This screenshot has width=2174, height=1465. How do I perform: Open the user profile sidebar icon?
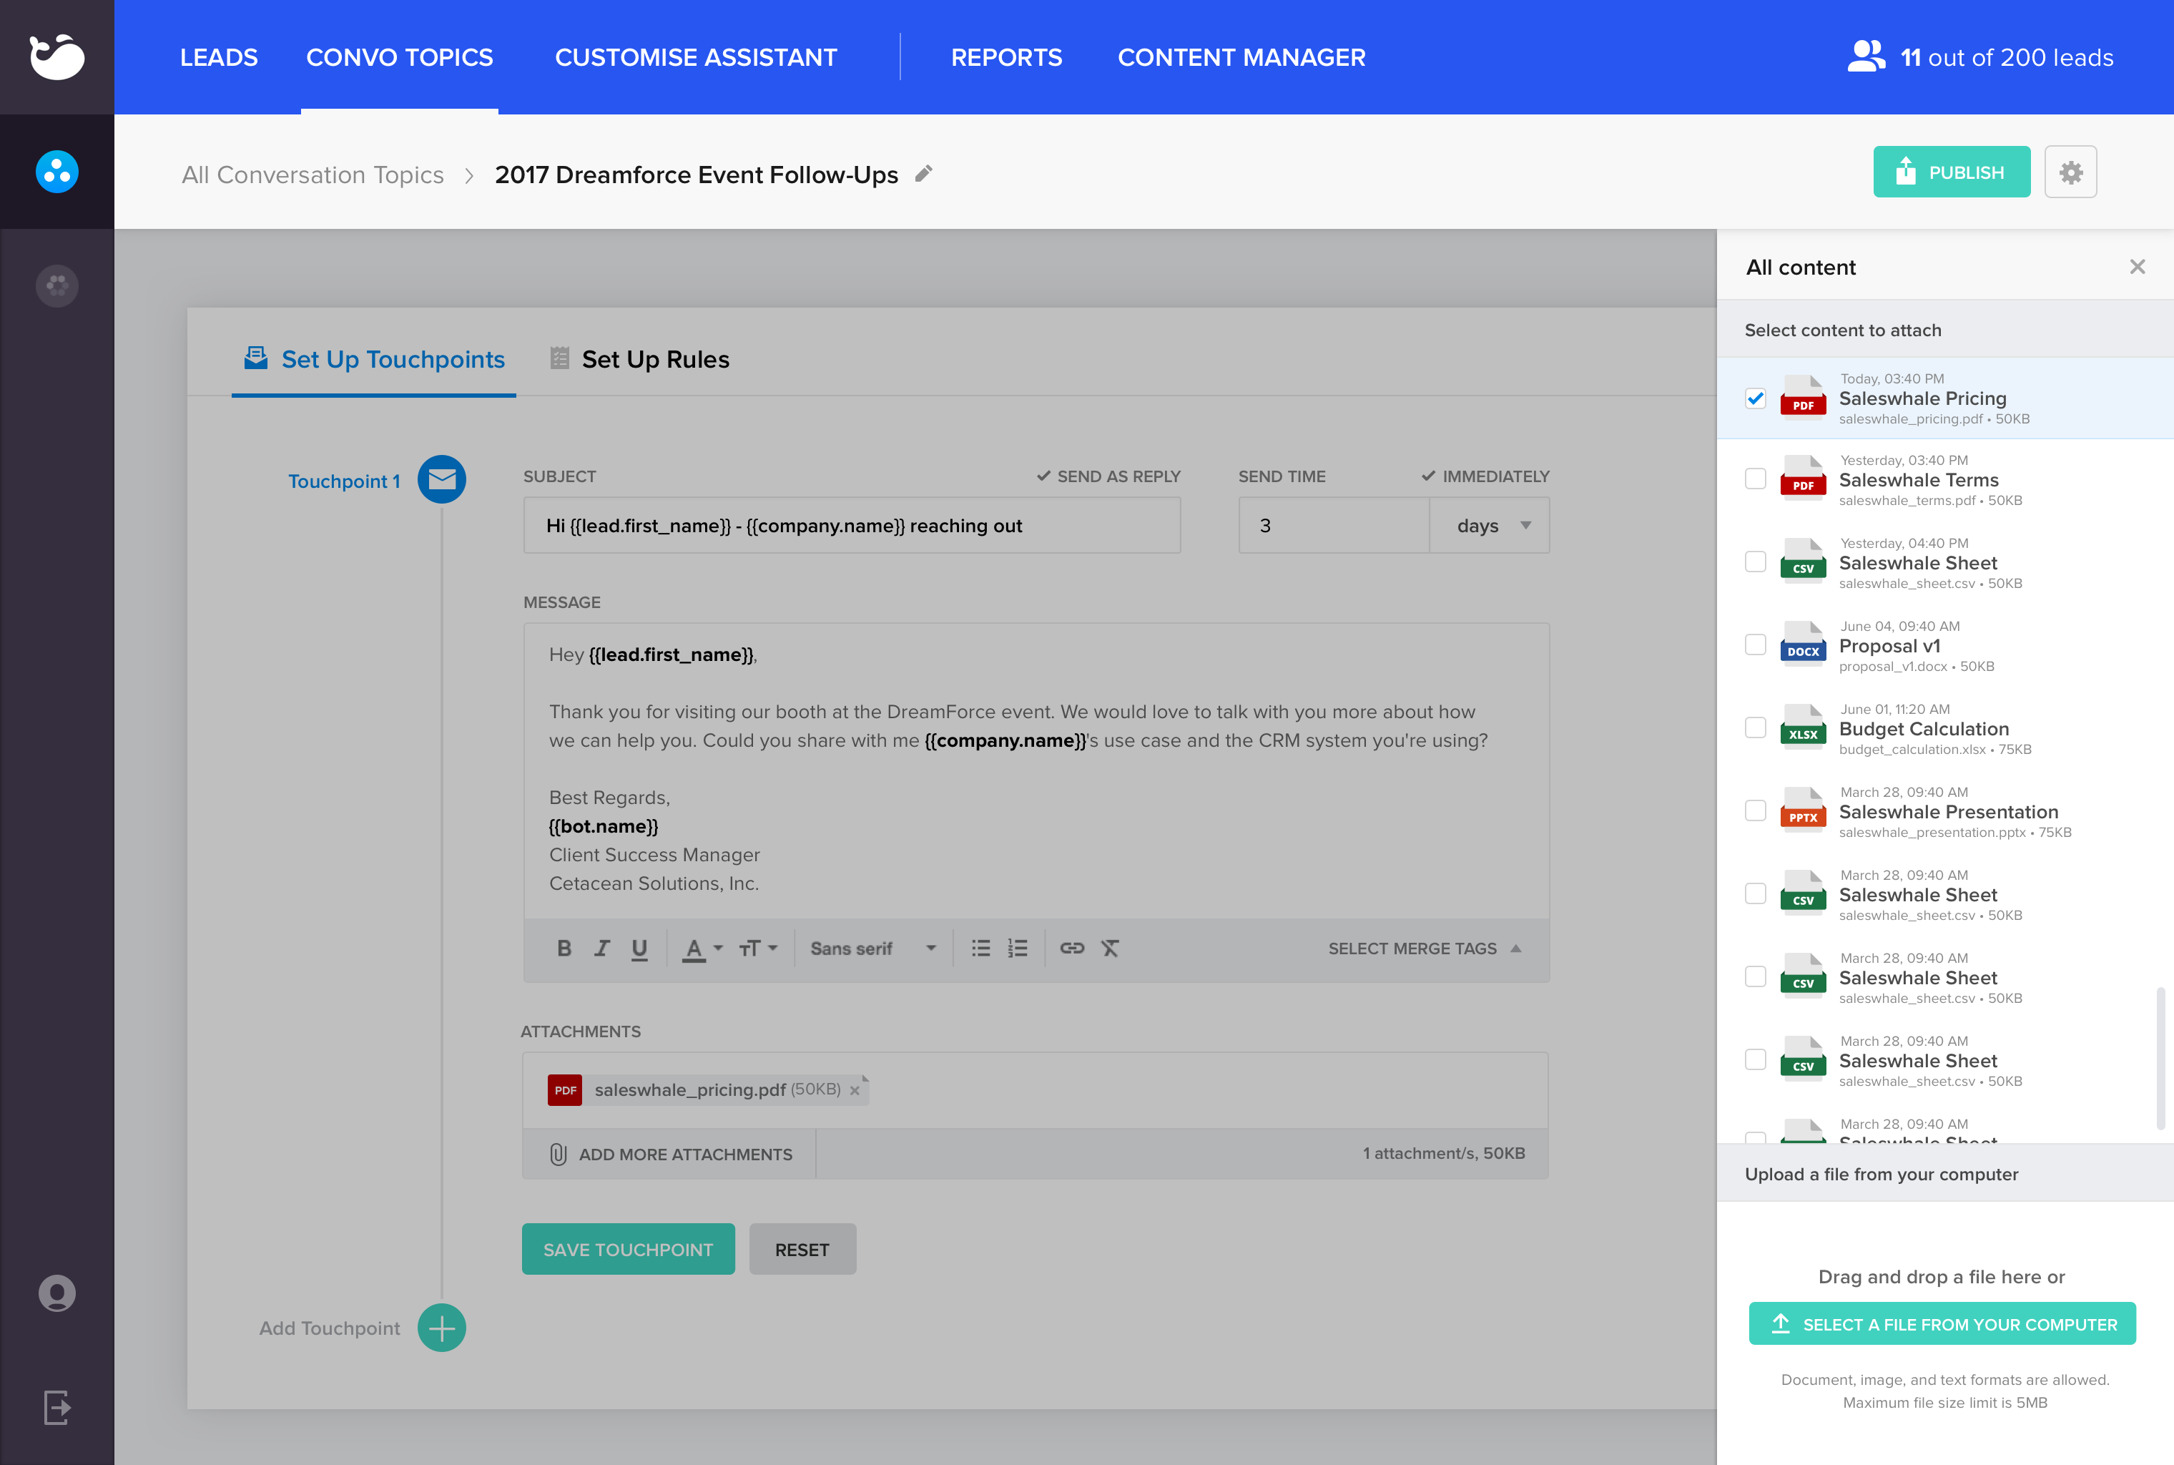(x=57, y=1293)
